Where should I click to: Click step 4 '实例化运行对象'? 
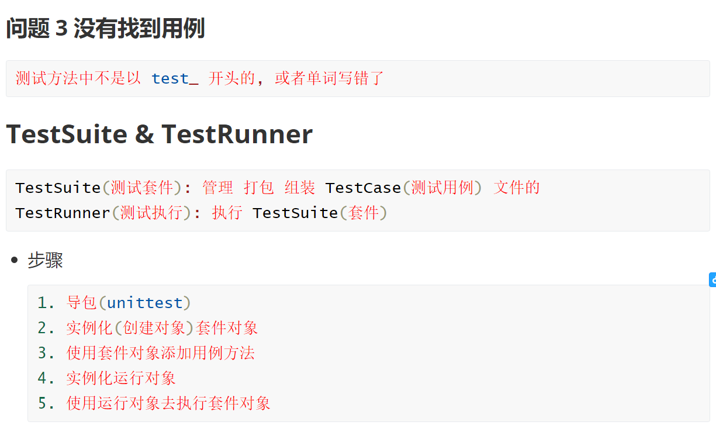pos(121,378)
